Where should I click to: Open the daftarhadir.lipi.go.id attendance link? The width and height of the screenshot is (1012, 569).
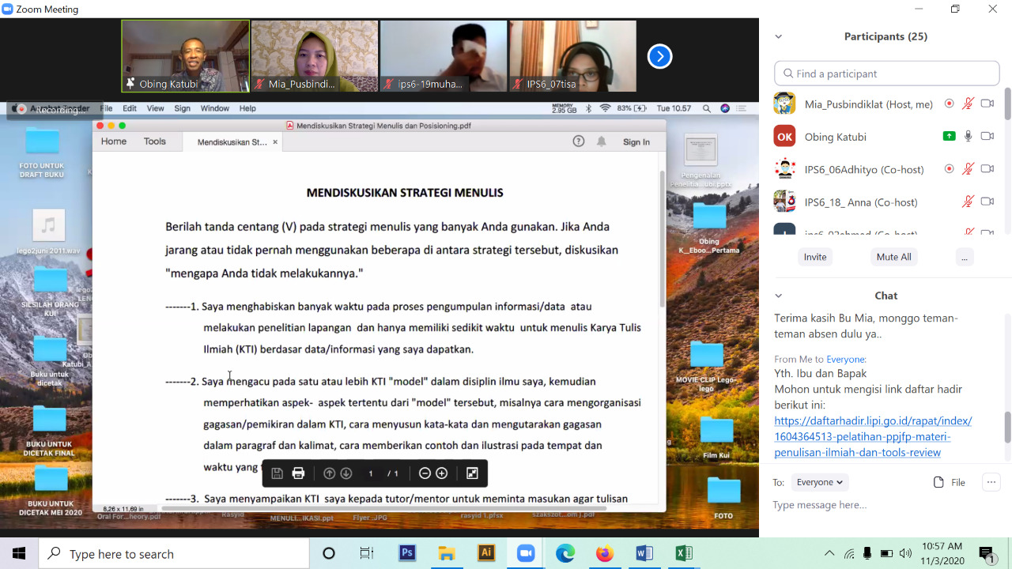tap(873, 436)
